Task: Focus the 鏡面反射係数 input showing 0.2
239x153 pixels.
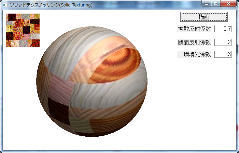Action: coord(223,42)
